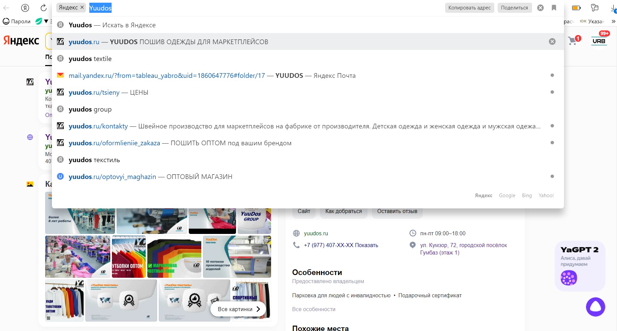
Task: Open the Указан bookmark in bookmarks bar
Action: click(592, 21)
